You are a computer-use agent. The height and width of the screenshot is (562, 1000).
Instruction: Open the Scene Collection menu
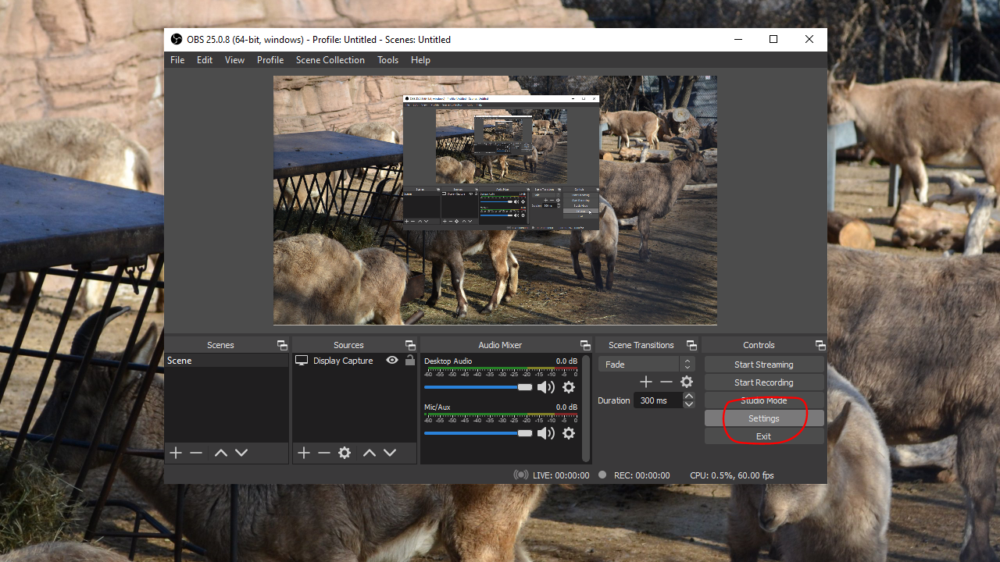click(330, 60)
